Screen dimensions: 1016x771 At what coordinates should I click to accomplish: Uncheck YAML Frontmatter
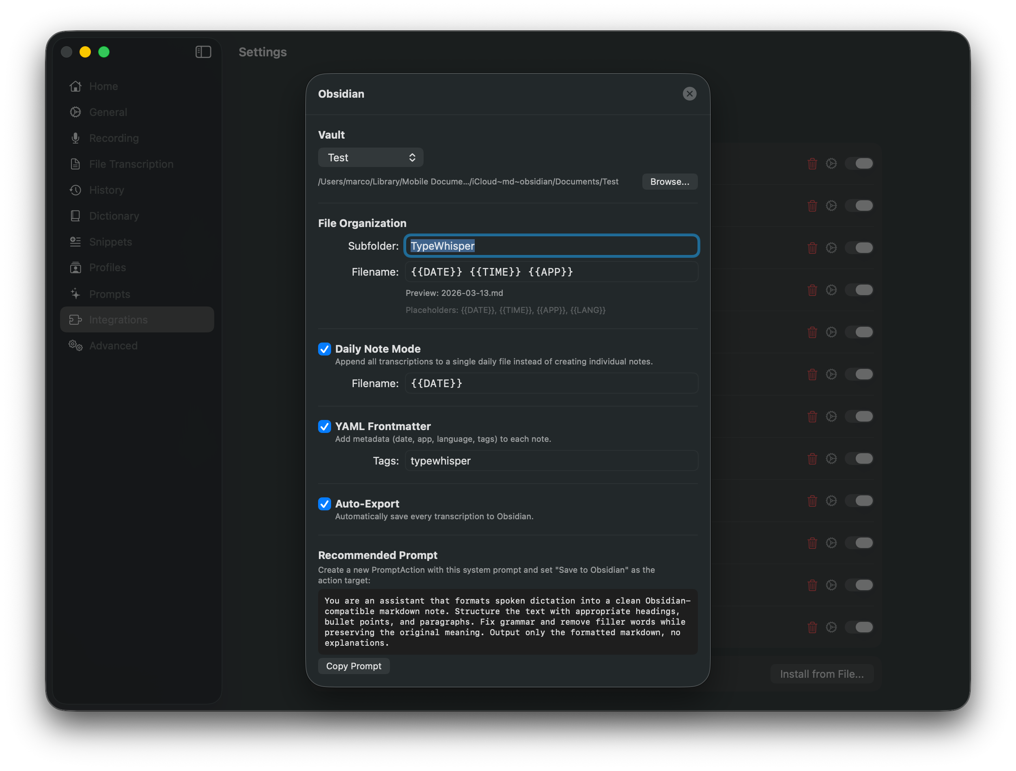point(325,426)
